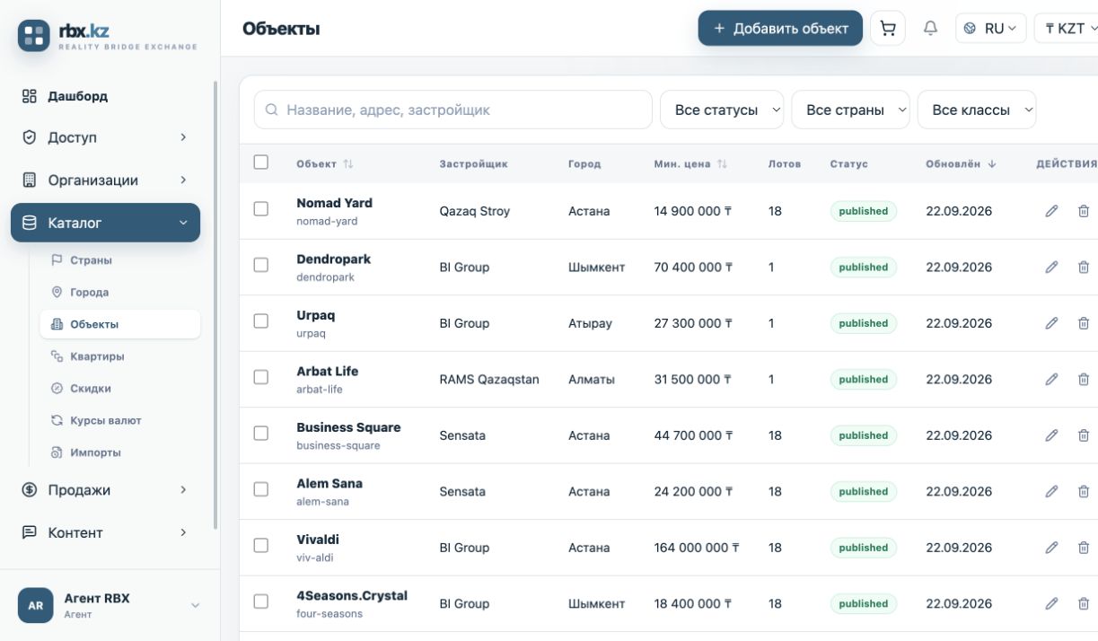Edit Vivaldi pencil icon
Image resolution: width=1098 pixels, height=641 pixels.
(1051, 548)
